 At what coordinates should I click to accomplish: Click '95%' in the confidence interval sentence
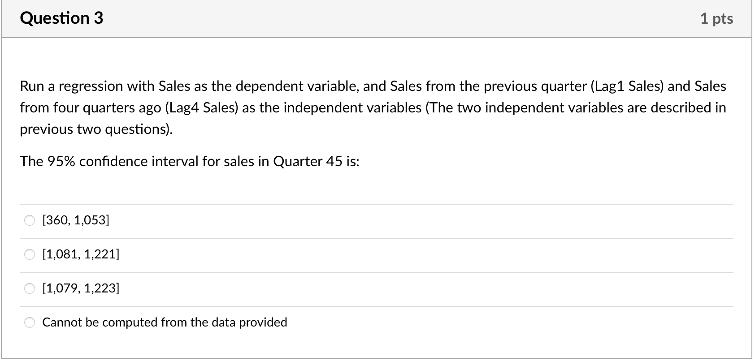(x=61, y=161)
